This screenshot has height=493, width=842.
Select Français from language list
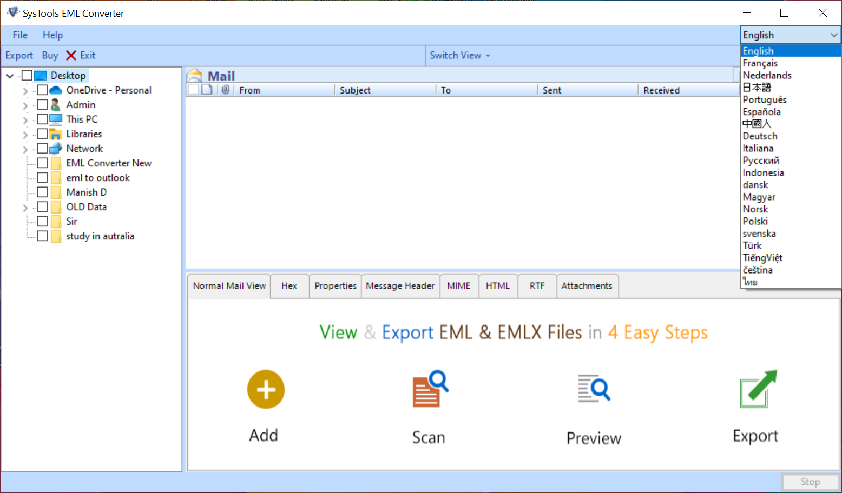pyautogui.click(x=791, y=63)
